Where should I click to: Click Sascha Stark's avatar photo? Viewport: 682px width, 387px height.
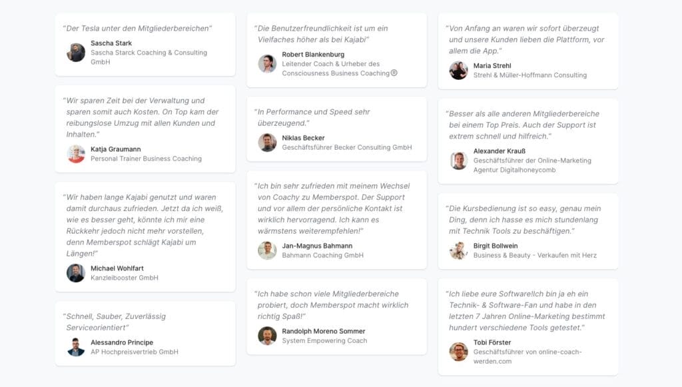[x=76, y=53]
